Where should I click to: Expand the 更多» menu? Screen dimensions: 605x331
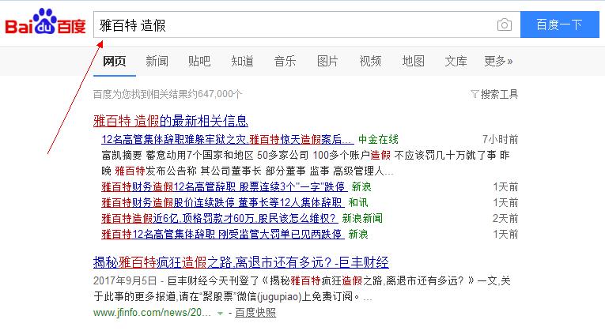click(498, 61)
